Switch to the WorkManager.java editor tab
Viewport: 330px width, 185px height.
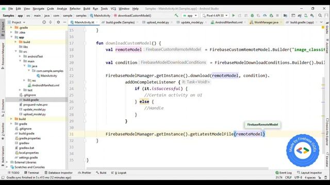point(266,22)
